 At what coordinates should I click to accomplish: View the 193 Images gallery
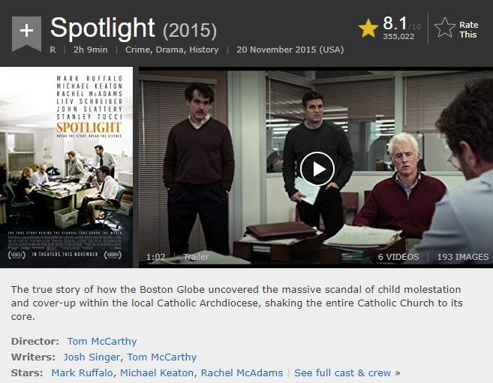pos(462,257)
